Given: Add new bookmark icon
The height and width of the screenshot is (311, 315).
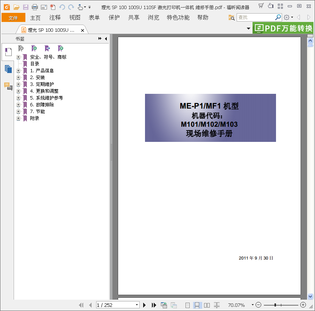Looking at the screenshot, I should pos(34,48).
